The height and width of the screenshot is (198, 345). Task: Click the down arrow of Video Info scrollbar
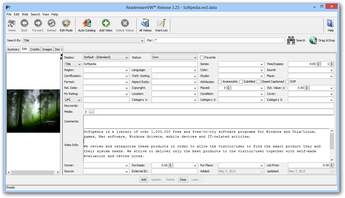(x=332, y=160)
